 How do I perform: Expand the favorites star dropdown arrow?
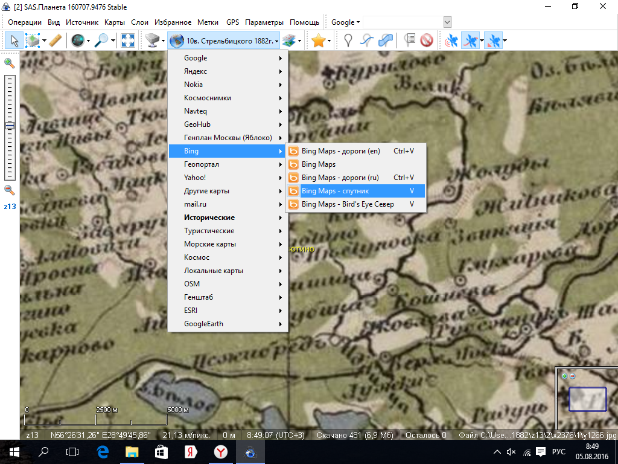(329, 40)
